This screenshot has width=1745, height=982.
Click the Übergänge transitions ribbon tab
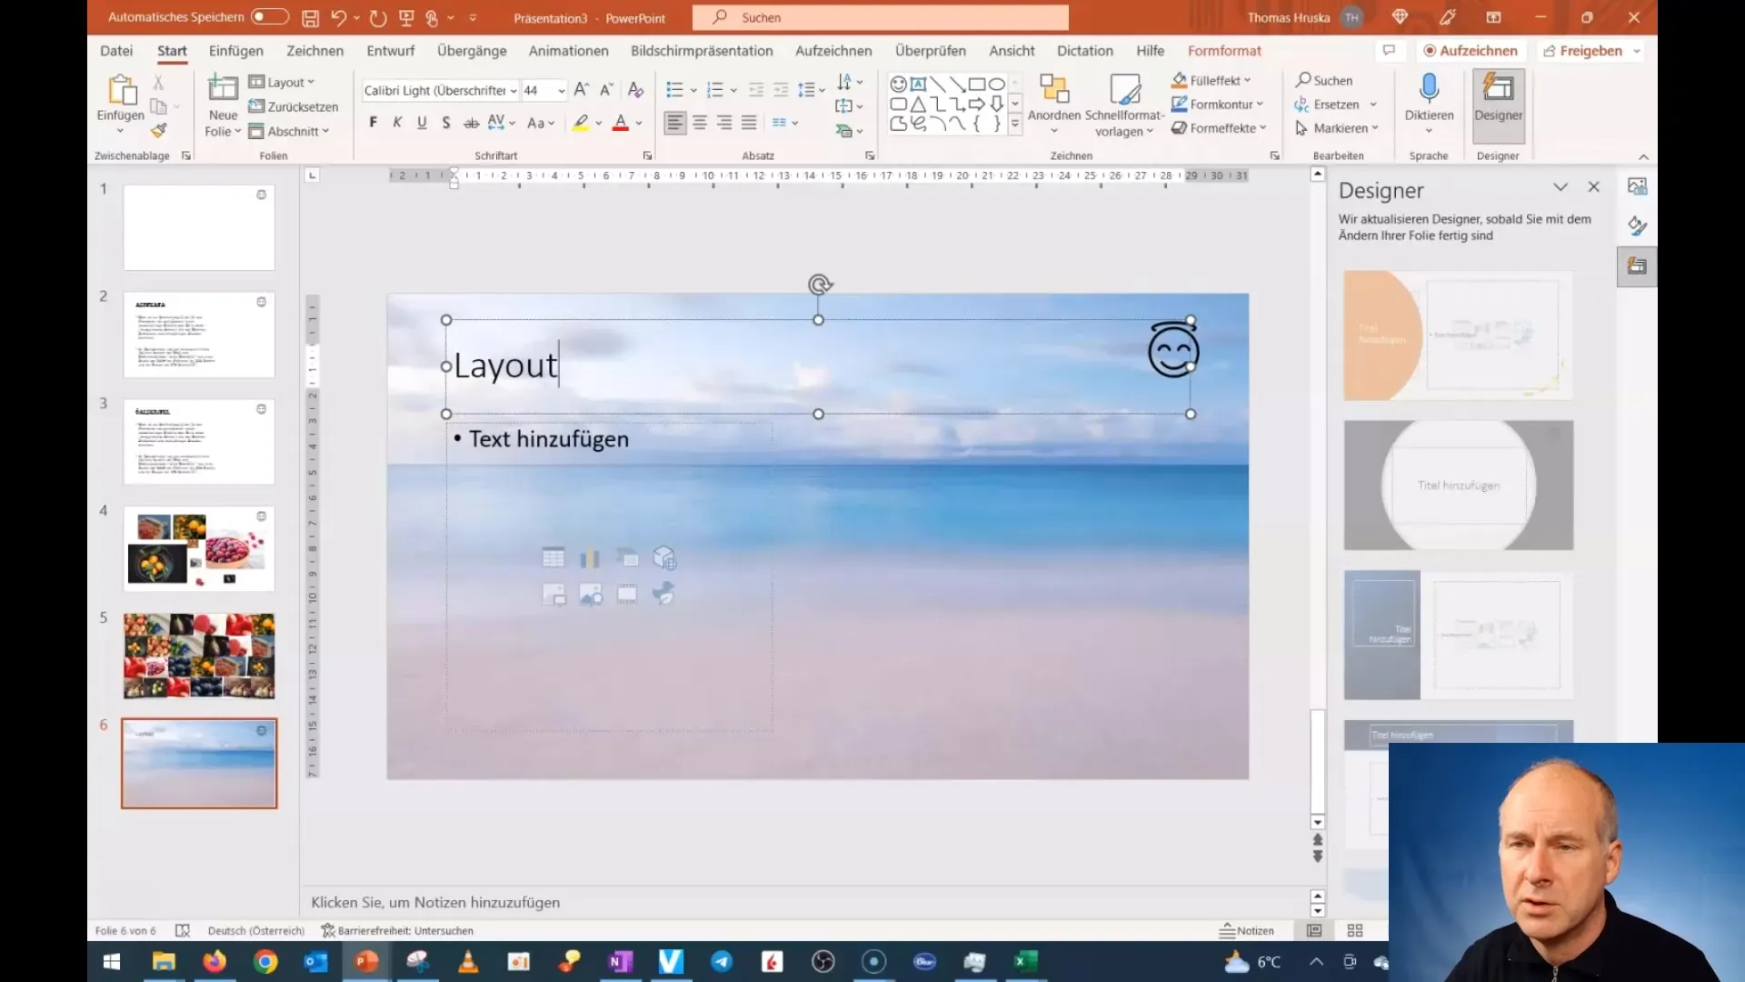point(470,50)
